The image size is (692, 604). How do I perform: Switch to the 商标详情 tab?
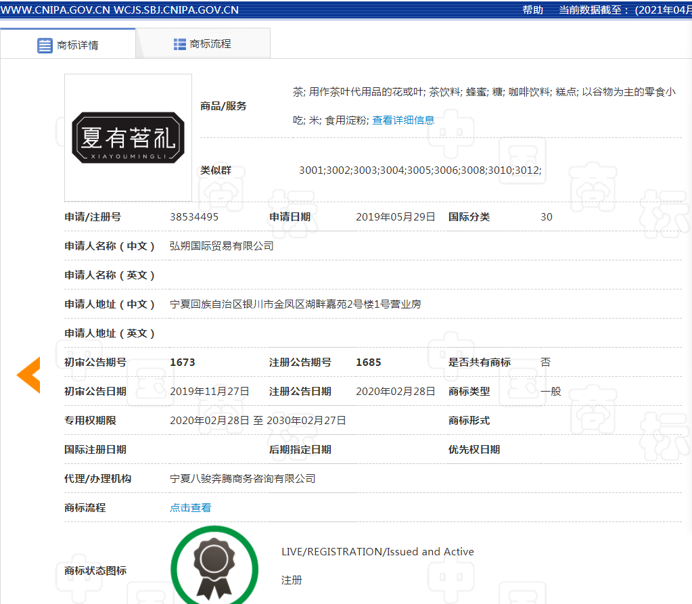point(68,45)
